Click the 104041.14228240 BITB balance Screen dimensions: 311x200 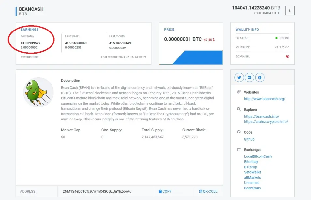[x=256, y=8]
